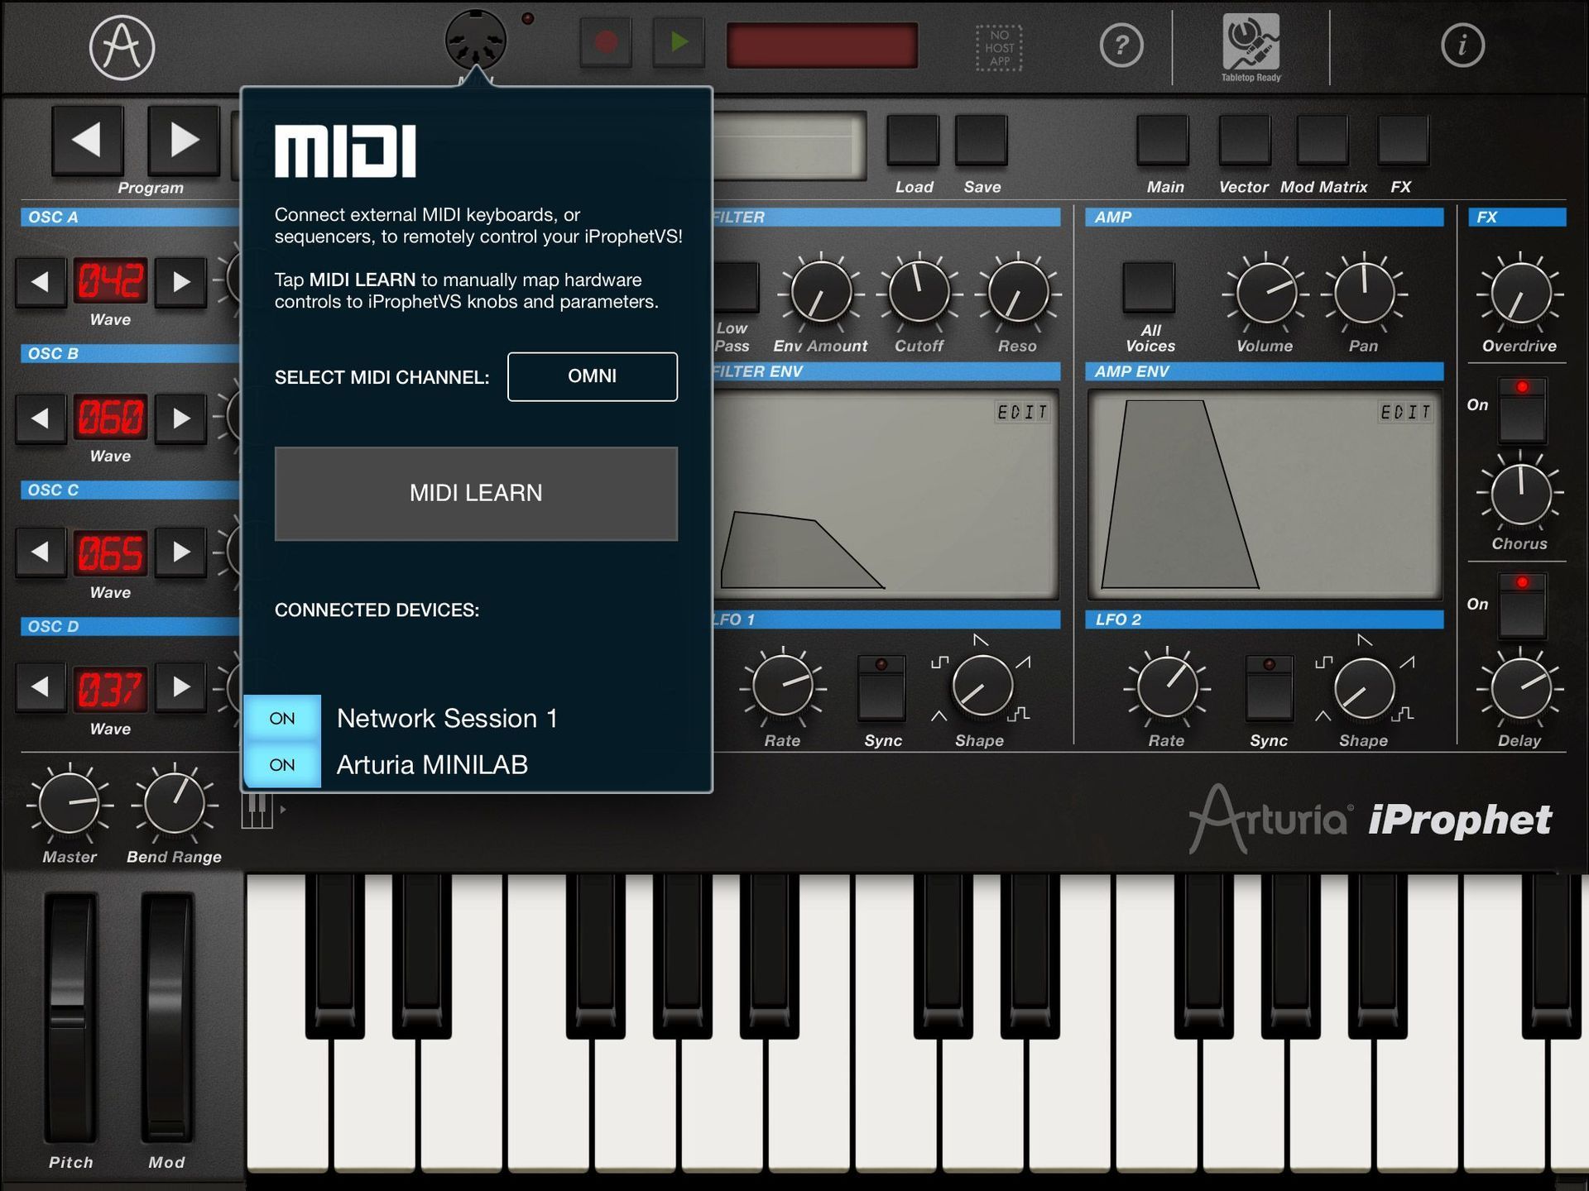Toggle the Low Pass filter type button
This screenshot has height=1191, width=1589.
(736, 288)
